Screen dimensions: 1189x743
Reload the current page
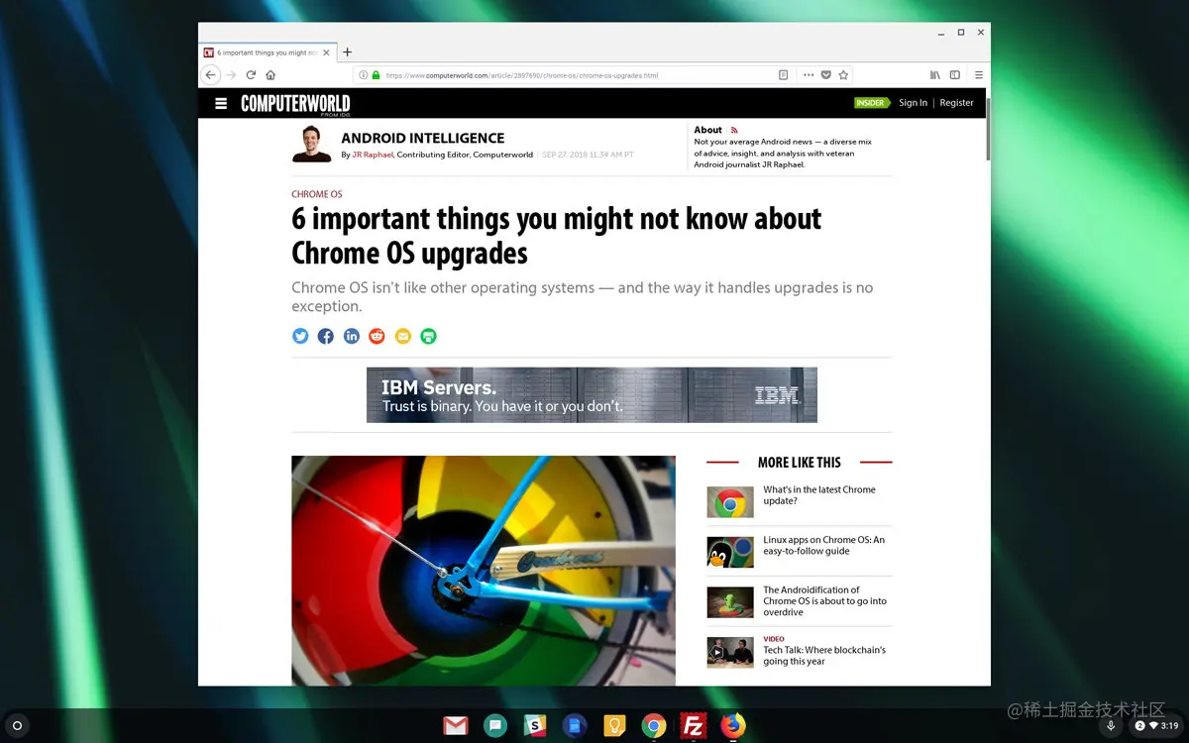[251, 75]
